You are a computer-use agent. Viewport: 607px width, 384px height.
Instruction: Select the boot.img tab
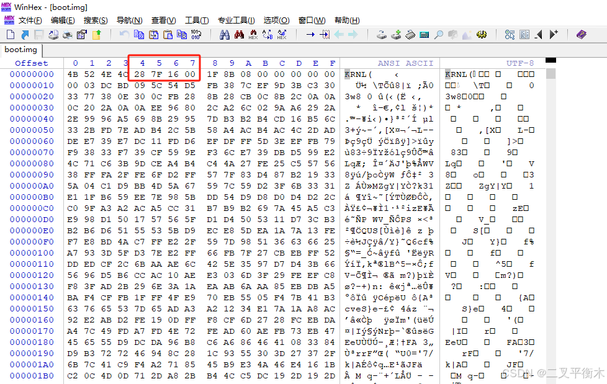[x=21, y=50]
